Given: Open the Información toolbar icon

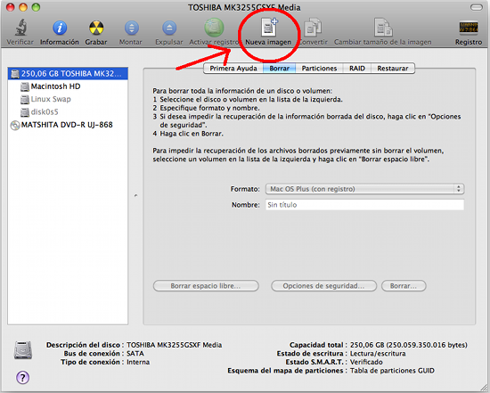Looking at the screenshot, I should tap(60, 28).
